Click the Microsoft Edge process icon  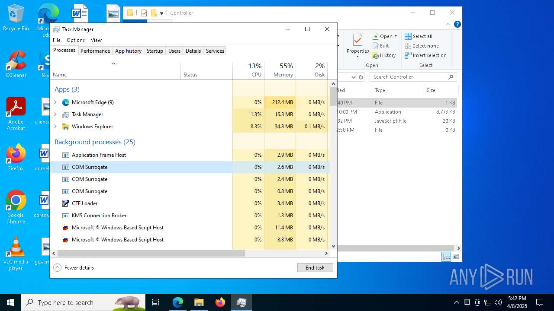point(66,102)
